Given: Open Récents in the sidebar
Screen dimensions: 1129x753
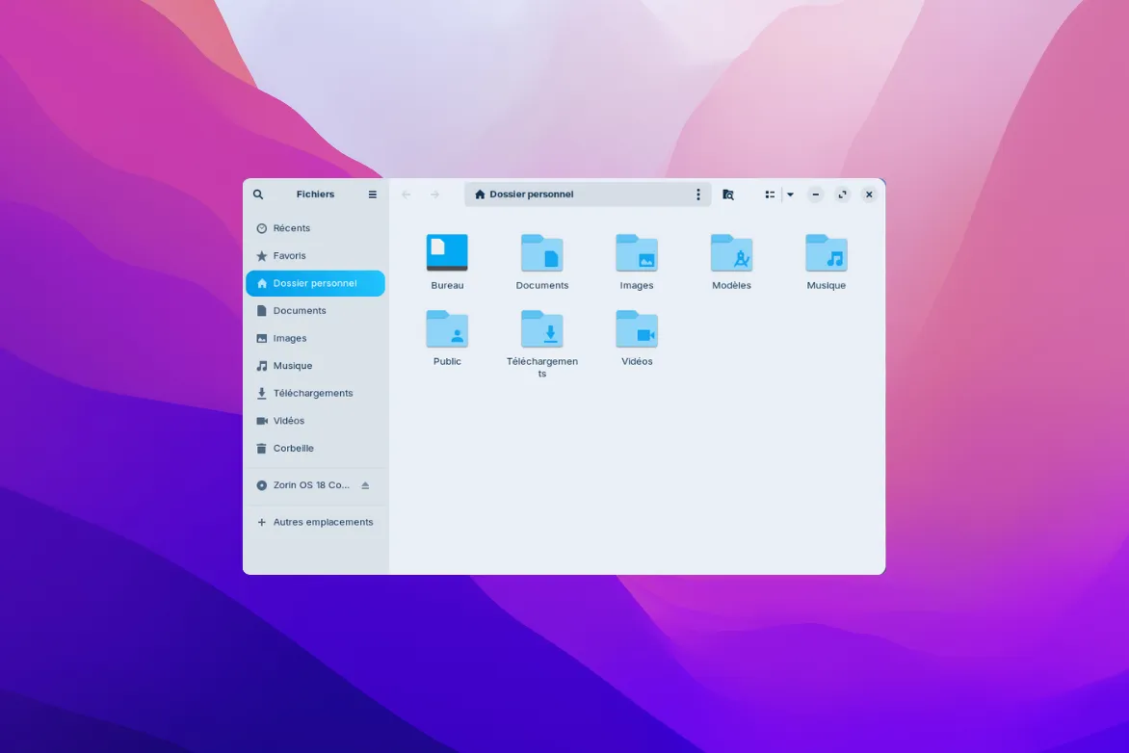Looking at the screenshot, I should coord(291,228).
